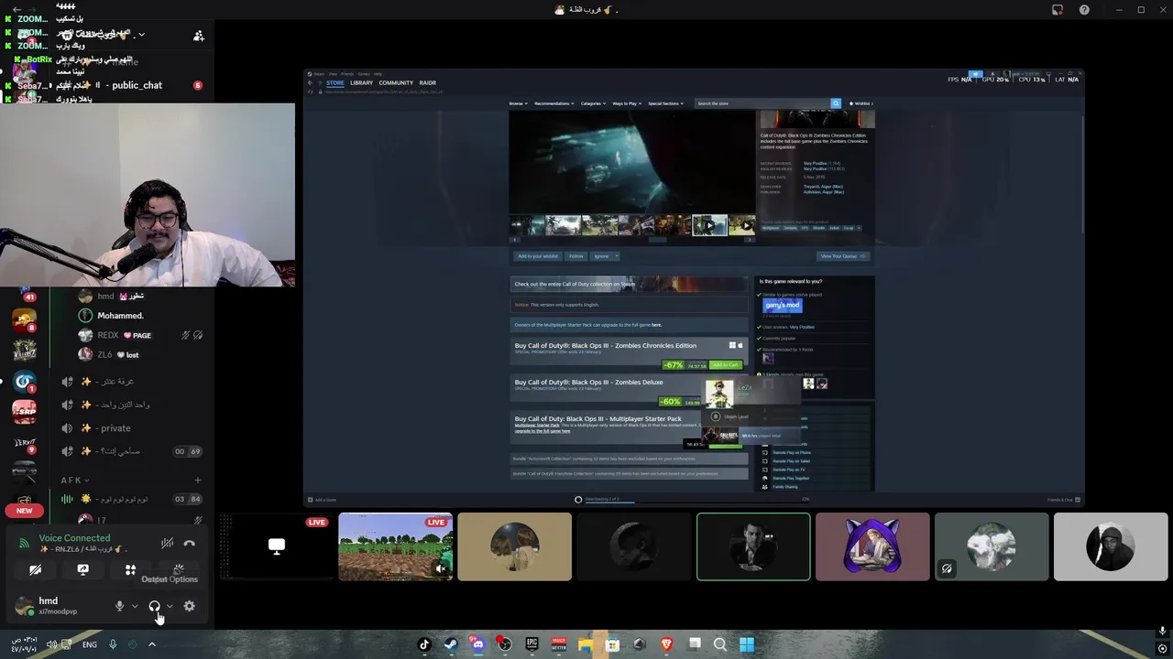Open Brave browser from the taskbar

tap(666, 644)
